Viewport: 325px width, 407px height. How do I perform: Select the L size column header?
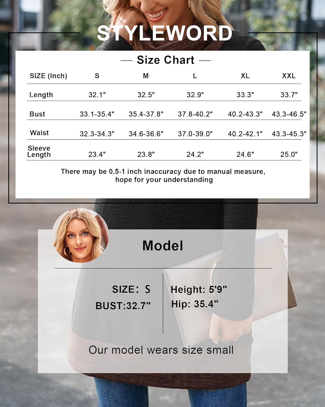tap(194, 76)
